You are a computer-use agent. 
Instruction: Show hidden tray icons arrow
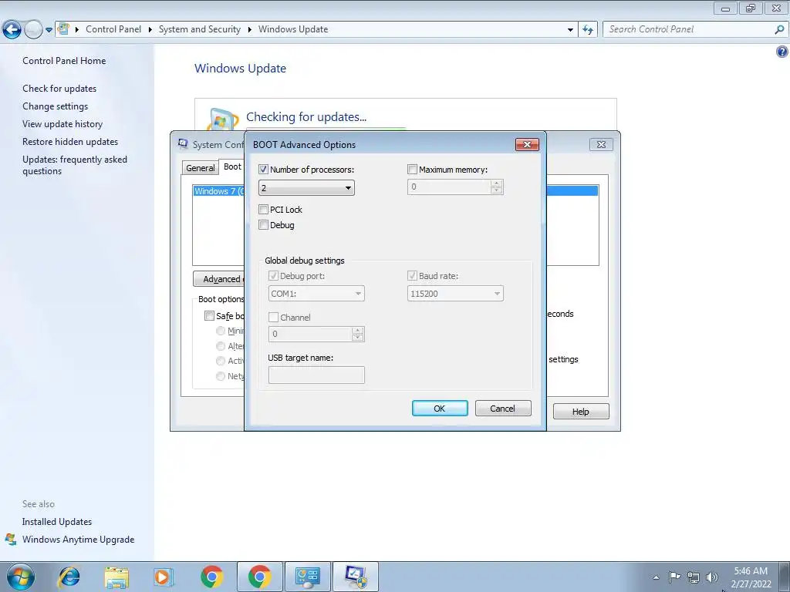coord(656,577)
